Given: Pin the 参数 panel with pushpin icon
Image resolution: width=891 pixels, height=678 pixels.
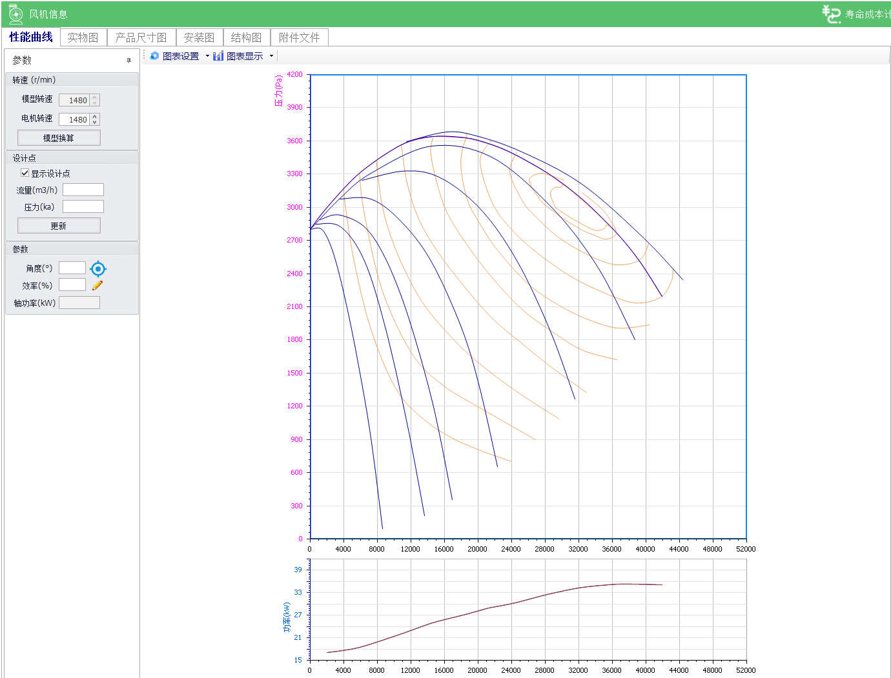Looking at the screenshot, I should [x=128, y=60].
